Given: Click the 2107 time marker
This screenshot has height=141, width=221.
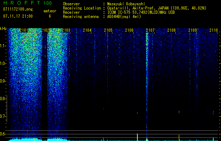Looking at the screenshot, I should 150,30.
